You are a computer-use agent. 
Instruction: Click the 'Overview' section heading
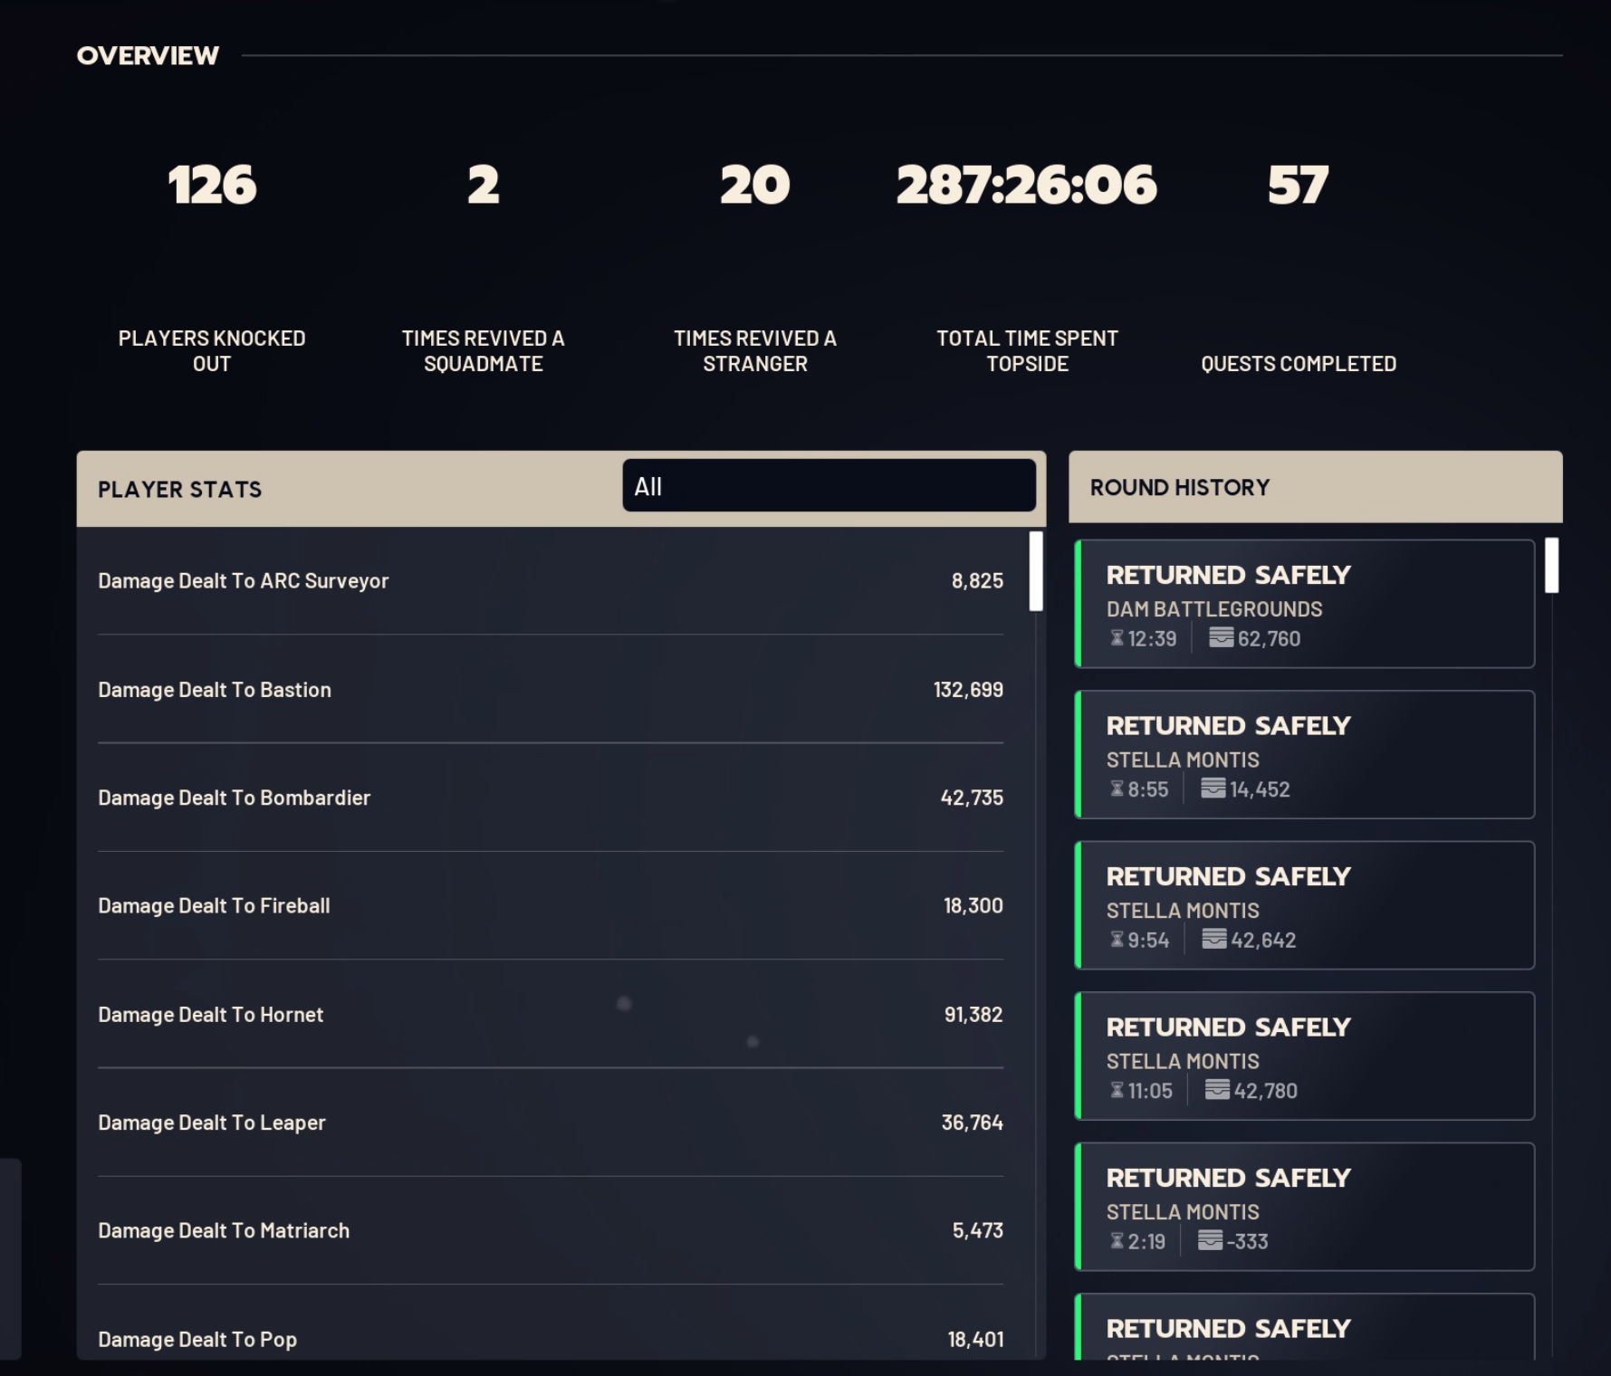click(x=148, y=55)
